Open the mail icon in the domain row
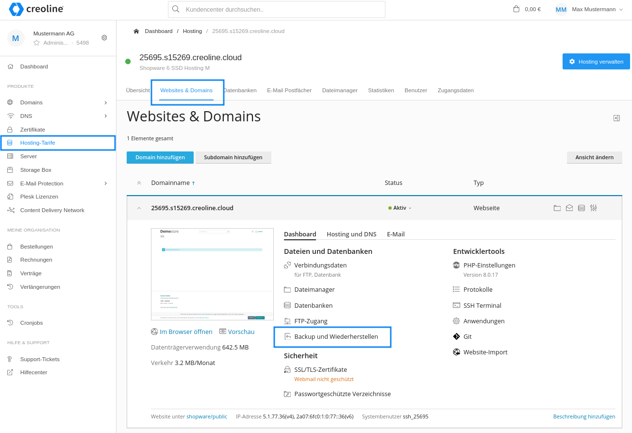632x433 pixels. click(569, 208)
